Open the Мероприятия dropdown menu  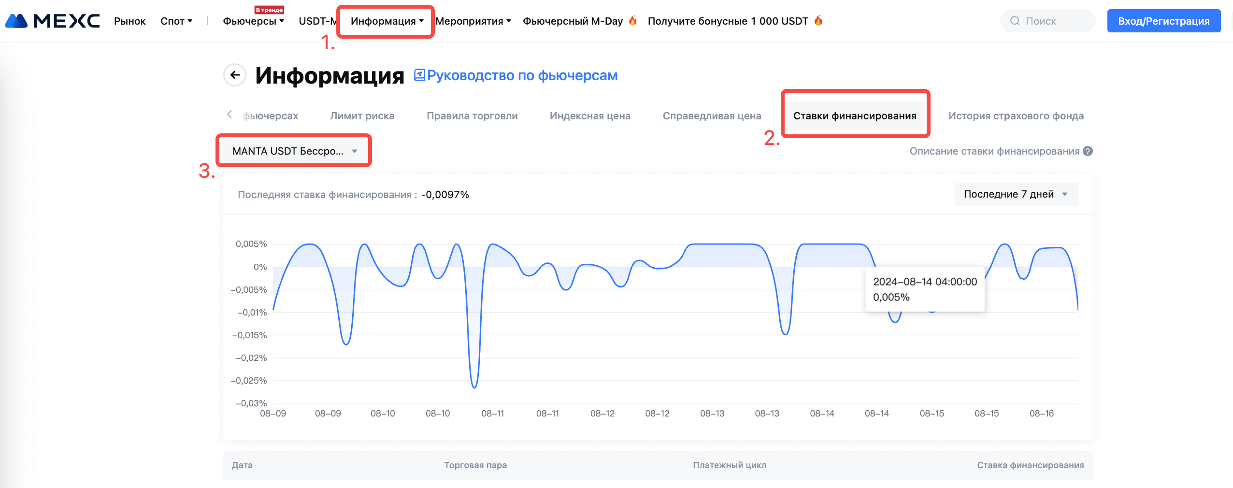[473, 21]
